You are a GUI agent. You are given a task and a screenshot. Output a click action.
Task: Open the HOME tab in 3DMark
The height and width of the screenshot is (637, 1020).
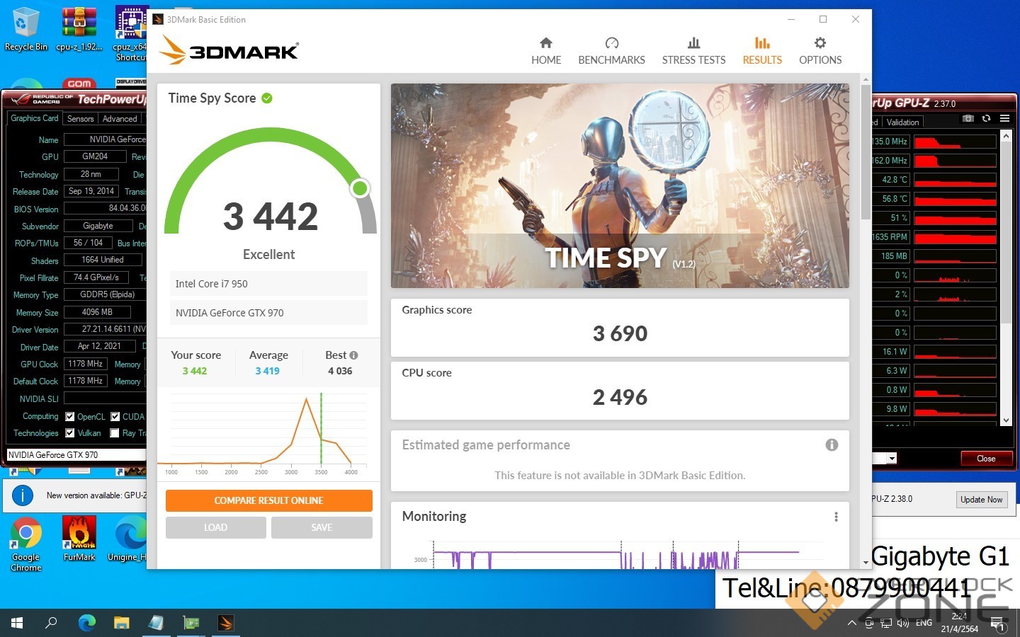tap(546, 51)
